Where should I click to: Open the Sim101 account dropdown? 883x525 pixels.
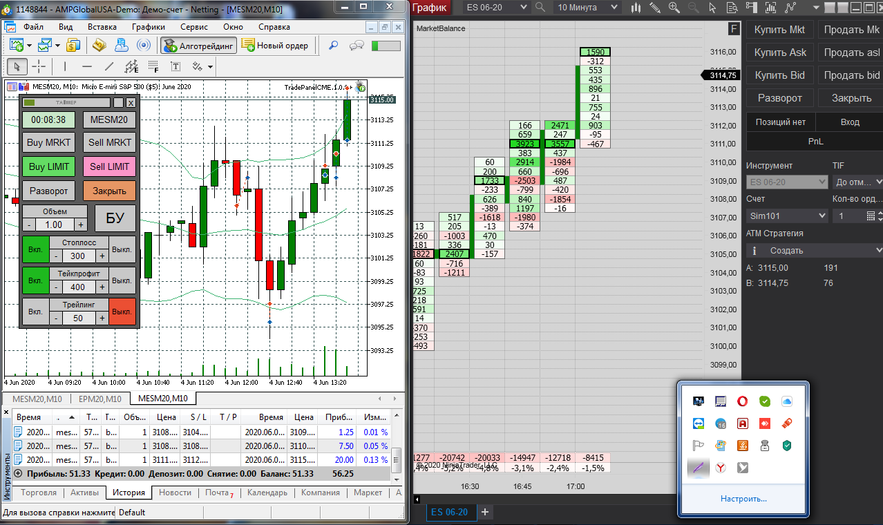[787, 216]
